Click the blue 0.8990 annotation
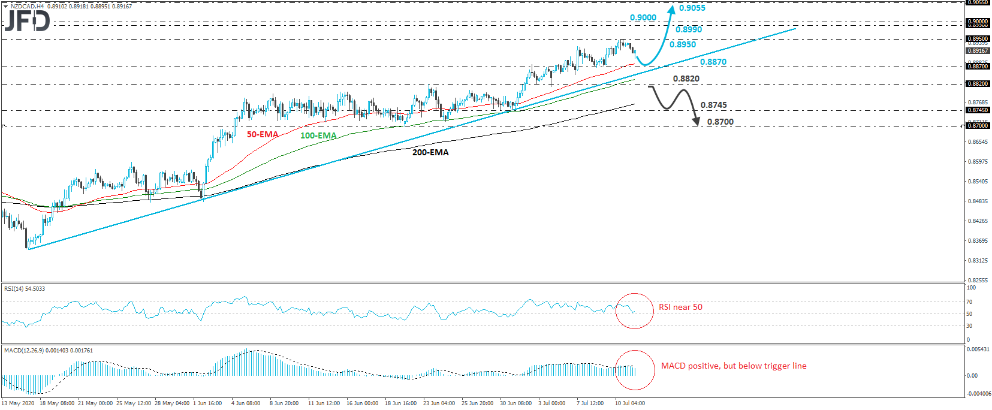The image size is (992, 410). (689, 29)
